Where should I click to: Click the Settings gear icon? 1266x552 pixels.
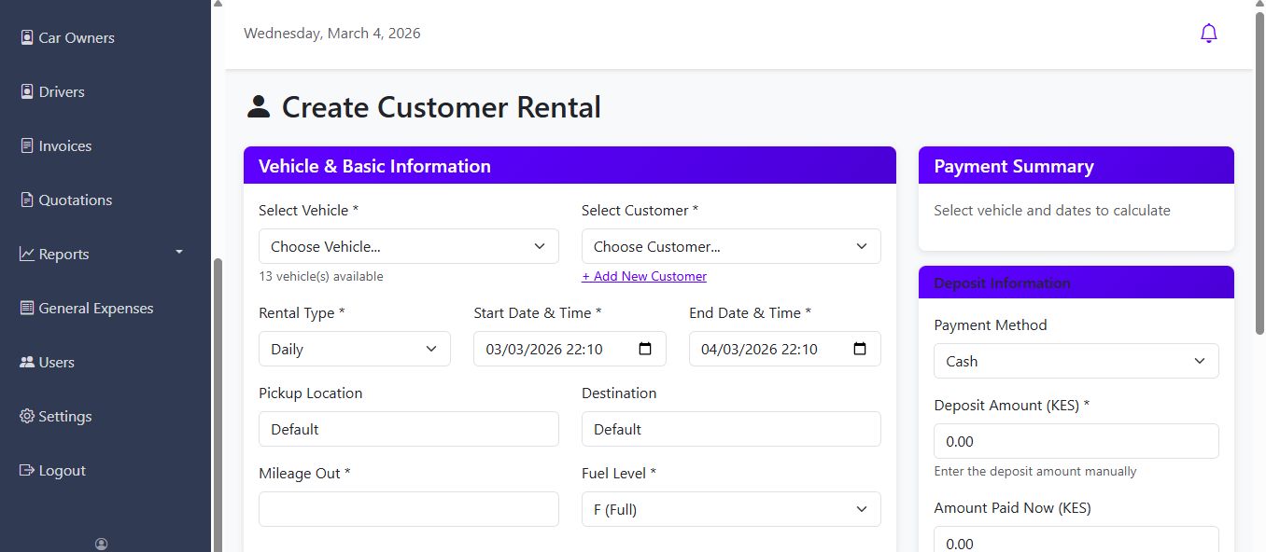click(x=27, y=417)
